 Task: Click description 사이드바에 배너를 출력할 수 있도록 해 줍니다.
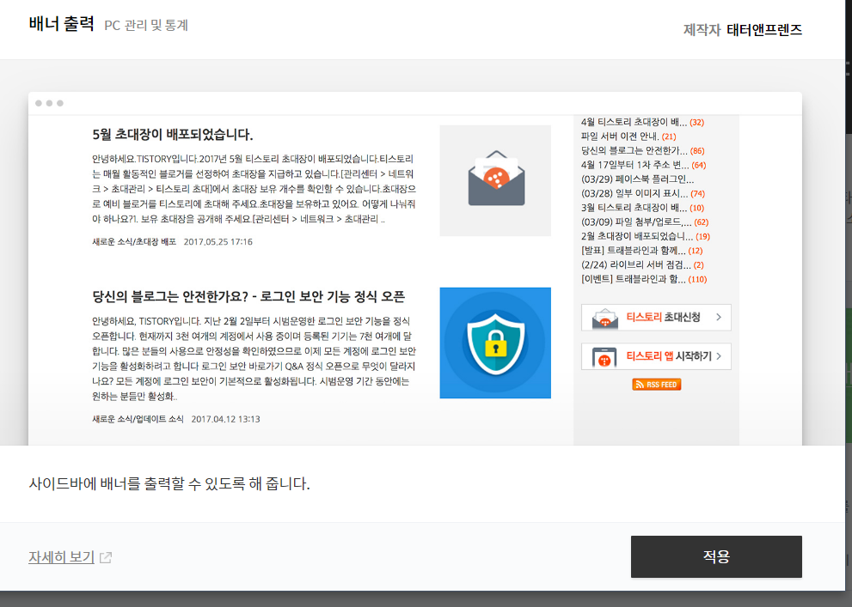(169, 484)
